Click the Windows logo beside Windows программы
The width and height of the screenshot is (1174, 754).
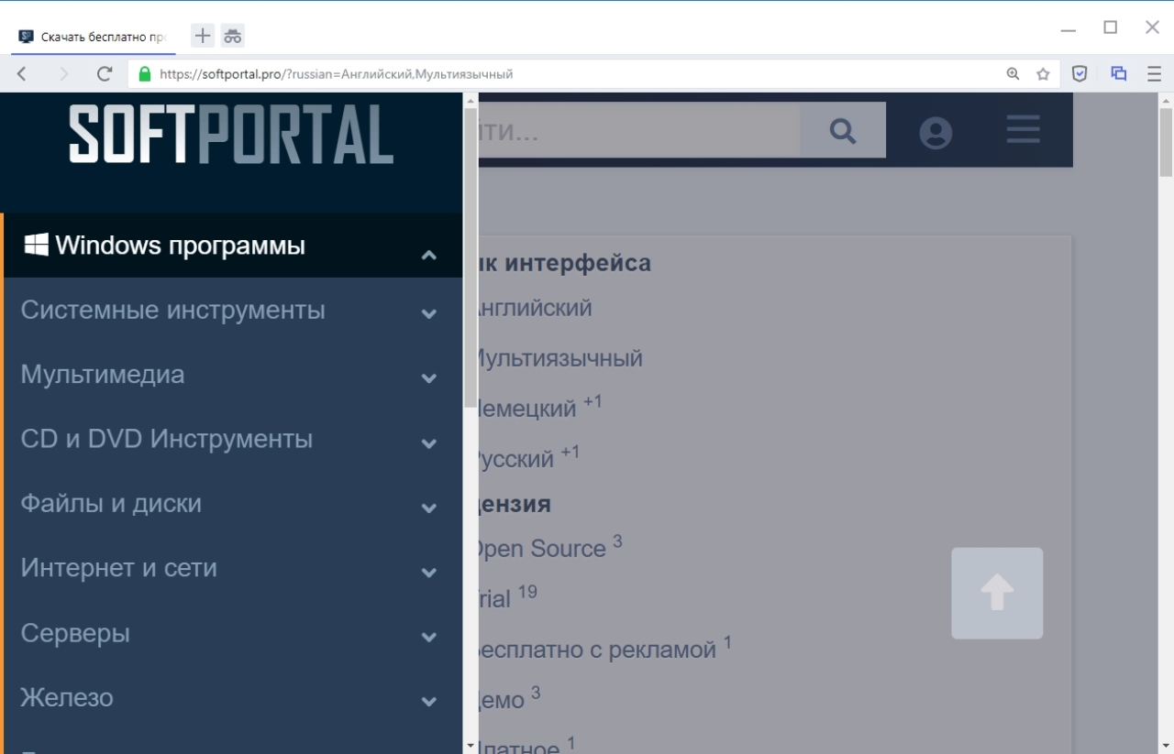37,245
